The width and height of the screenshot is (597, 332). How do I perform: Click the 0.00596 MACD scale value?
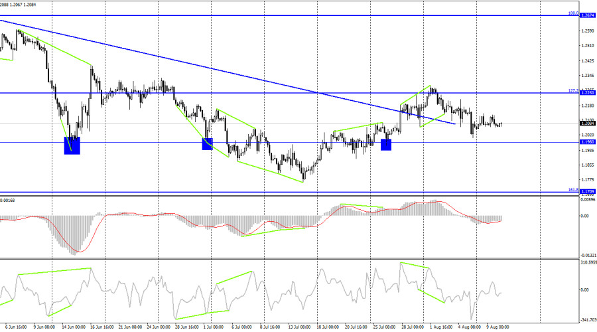tap(588, 199)
